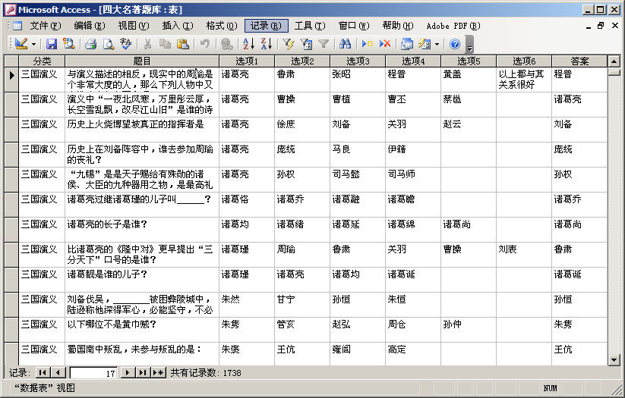Click the vertical scrollbar down arrow
625x398 pixels.
coord(614,360)
